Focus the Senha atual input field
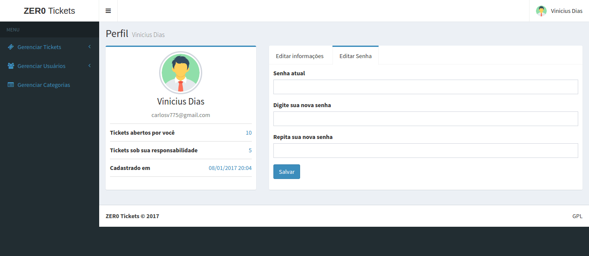589x256 pixels. (426, 87)
